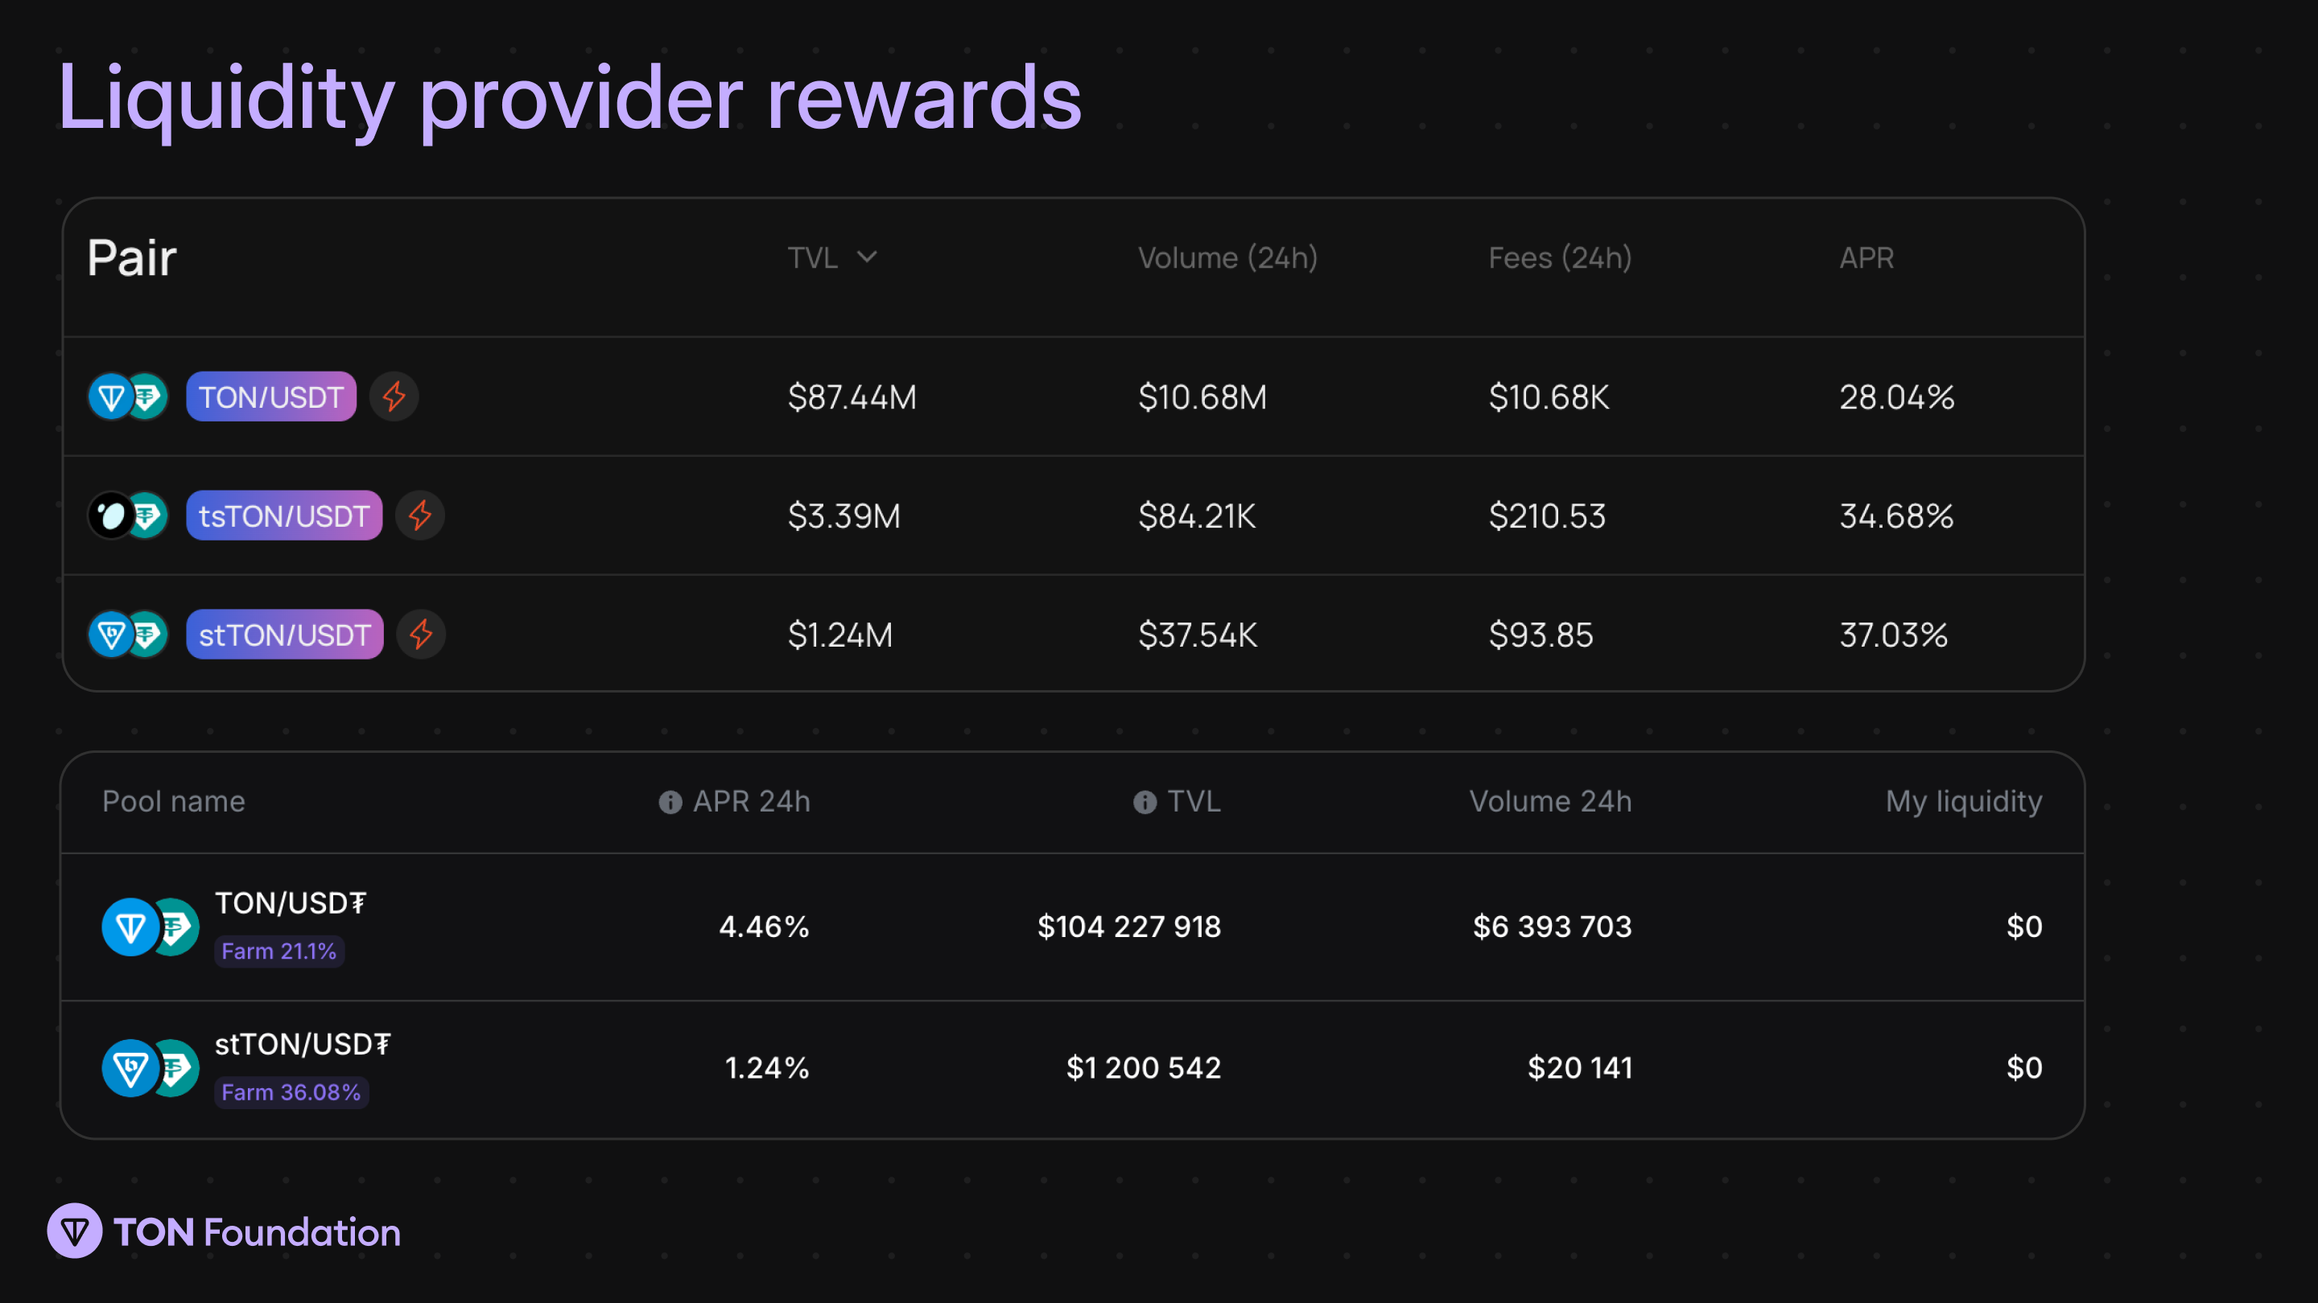Click the info icon next to APR 24h

(670, 802)
